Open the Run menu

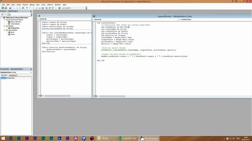(x=38, y=5)
